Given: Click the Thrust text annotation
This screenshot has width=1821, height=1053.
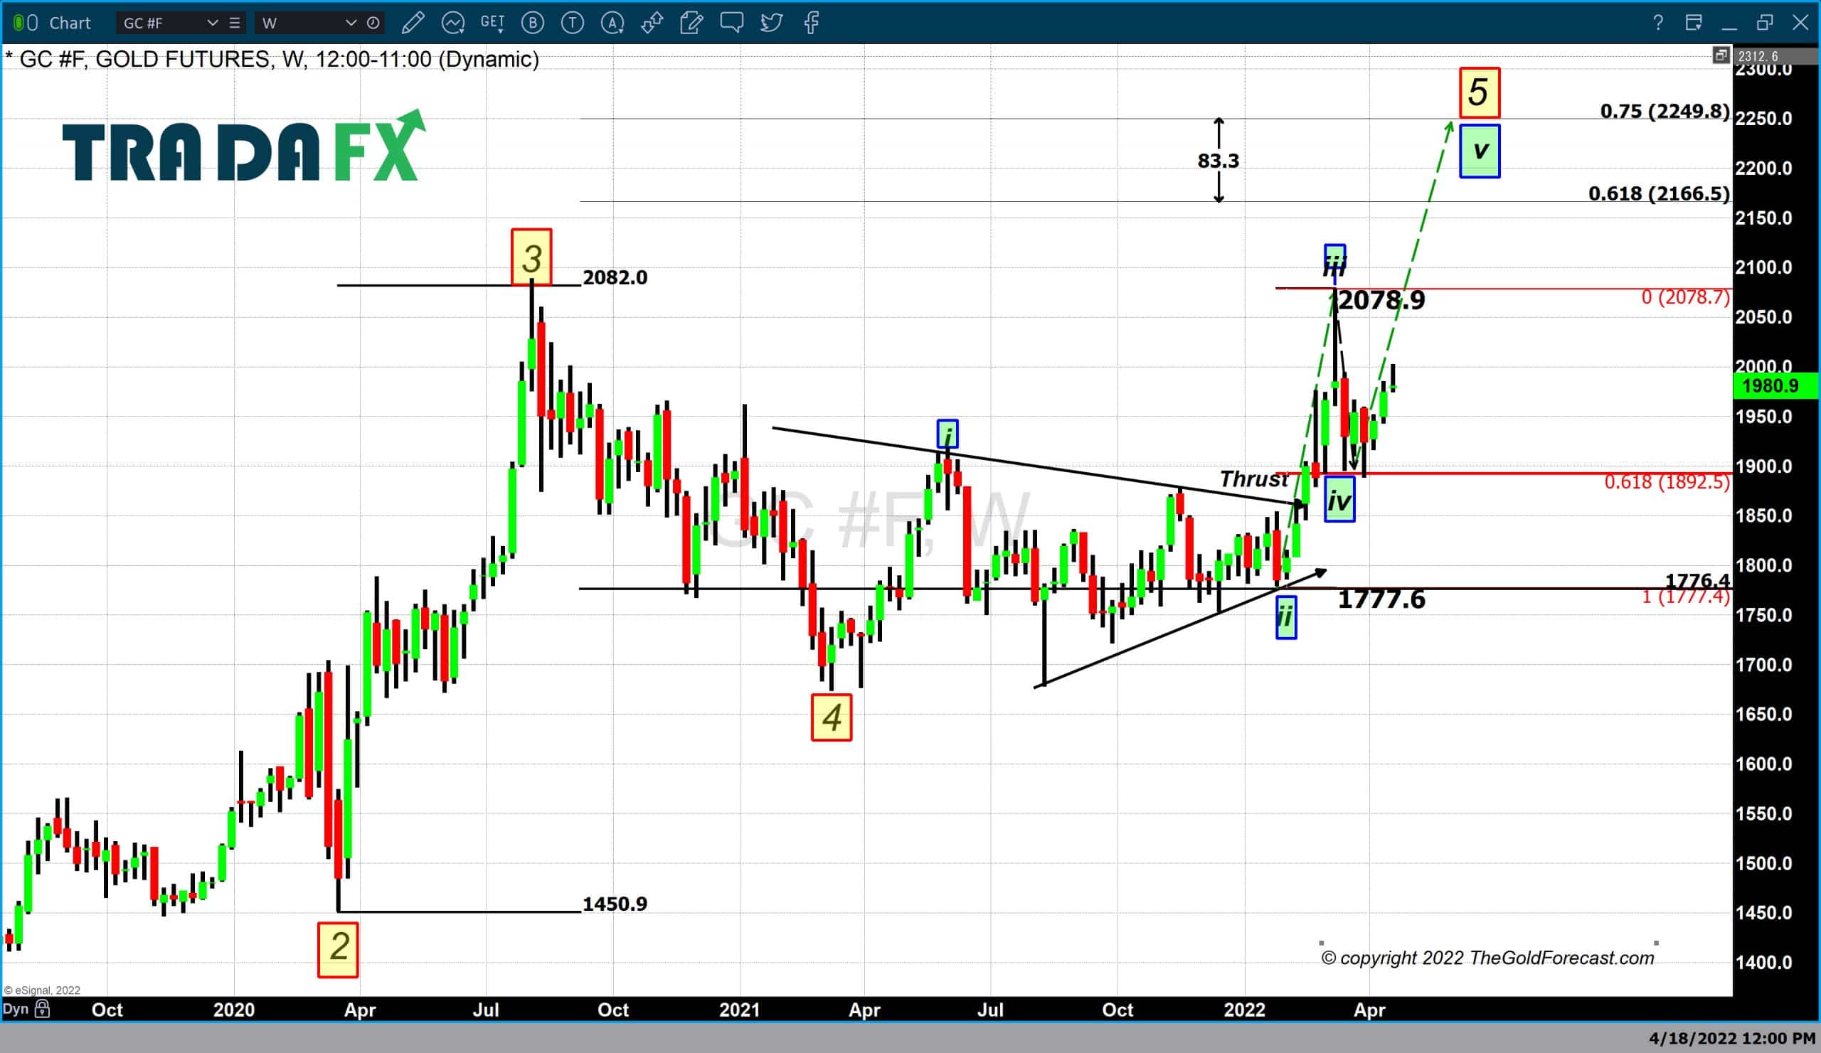Looking at the screenshot, I should (x=1254, y=479).
